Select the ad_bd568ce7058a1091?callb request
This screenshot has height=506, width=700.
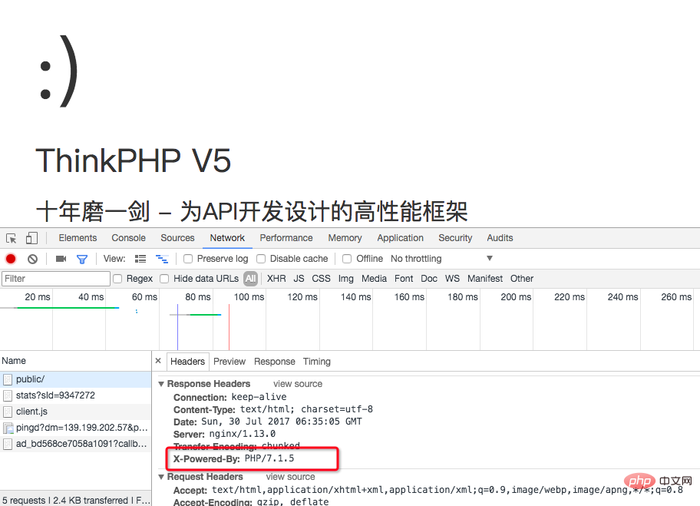[x=76, y=444]
